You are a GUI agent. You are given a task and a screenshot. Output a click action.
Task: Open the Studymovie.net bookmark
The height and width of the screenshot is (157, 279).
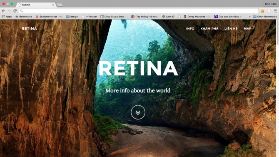[x=49, y=17]
